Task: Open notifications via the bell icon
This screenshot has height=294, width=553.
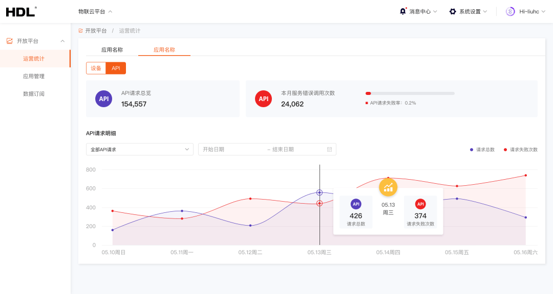Action: click(x=403, y=11)
